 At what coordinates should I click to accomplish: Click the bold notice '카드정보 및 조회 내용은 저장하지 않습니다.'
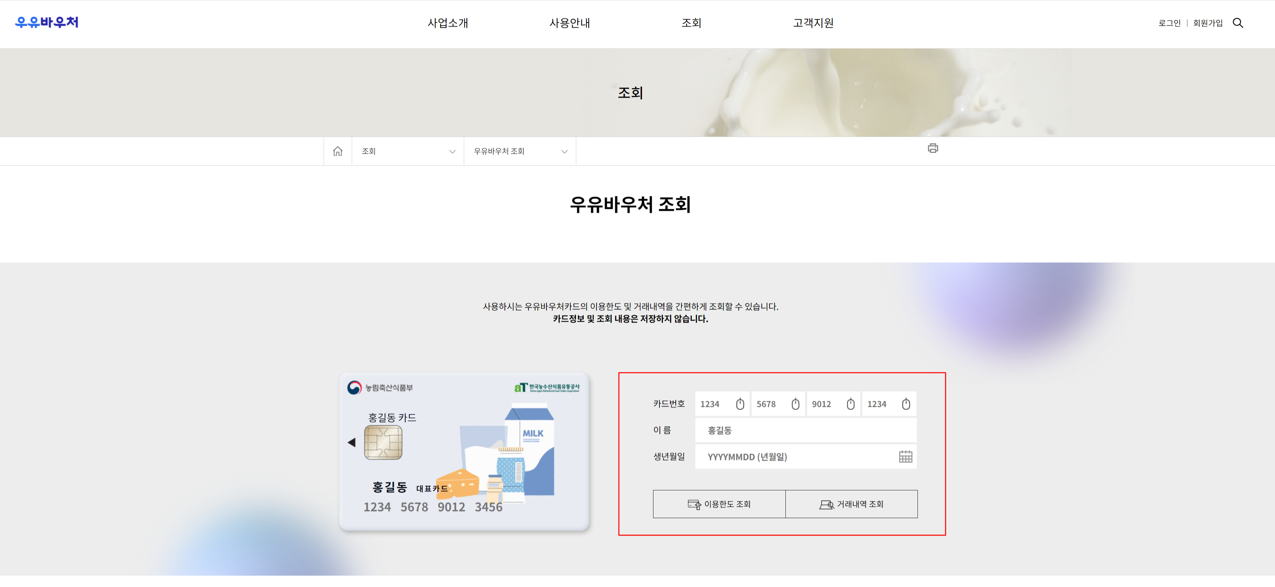coord(630,319)
